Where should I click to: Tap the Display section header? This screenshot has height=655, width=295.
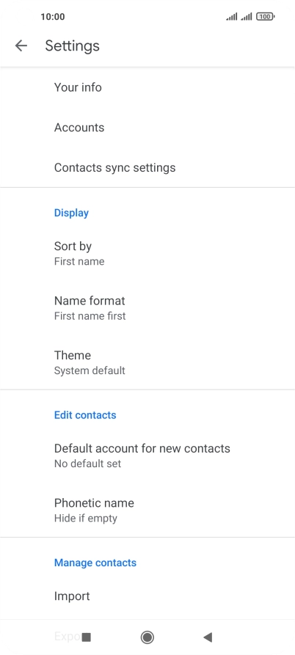[71, 213]
